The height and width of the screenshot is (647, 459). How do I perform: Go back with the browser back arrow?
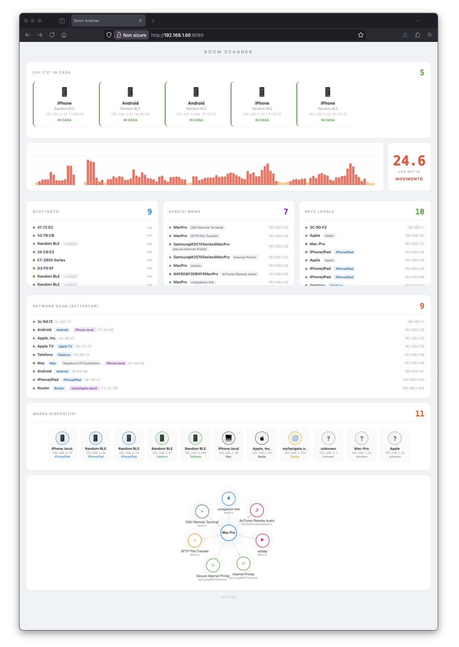(x=28, y=35)
